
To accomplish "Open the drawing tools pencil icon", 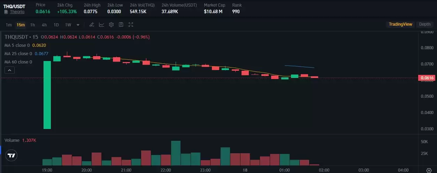I will 92,25.
